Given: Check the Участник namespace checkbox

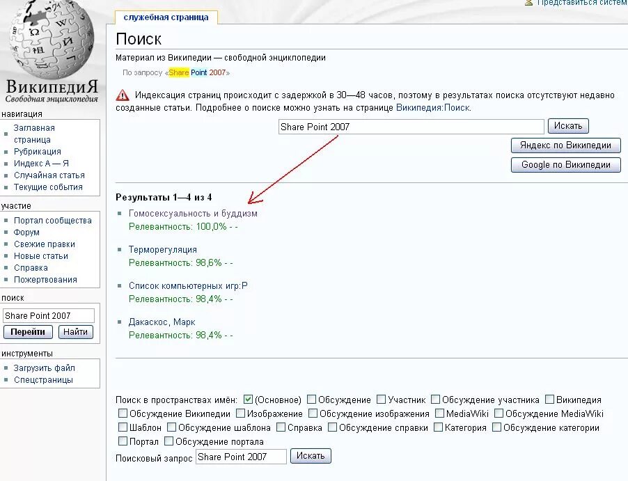Looking at the screenshot, I should click(382, 400).
